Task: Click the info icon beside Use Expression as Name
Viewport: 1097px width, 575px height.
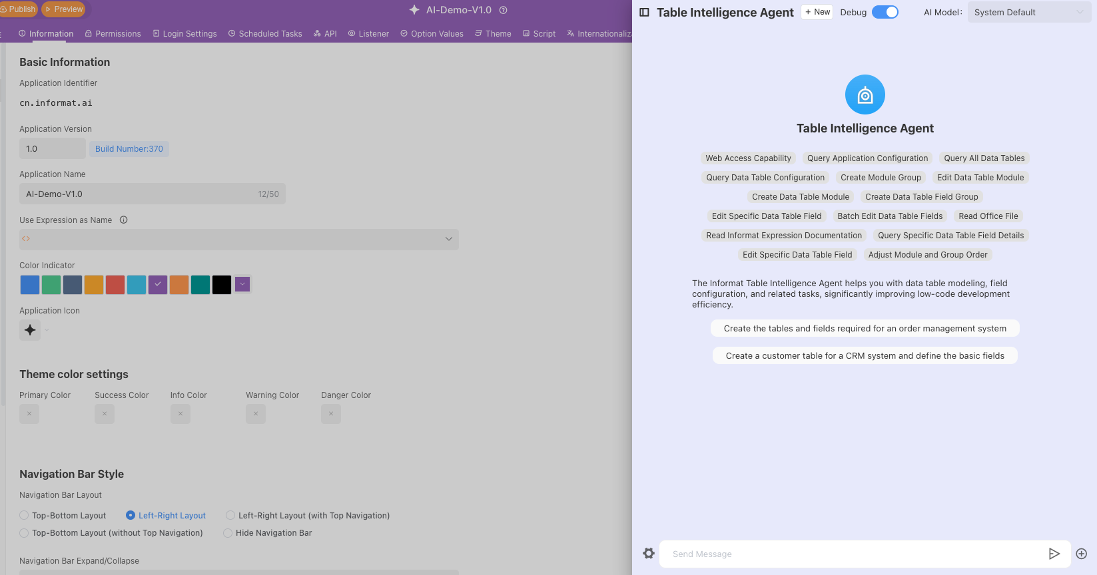Action: pyautogui.click(x=123, y=220)
